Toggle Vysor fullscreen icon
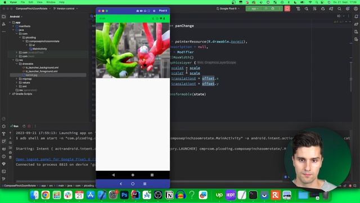The image size is (360, 203). pyautogui.click(x=149, y=11)
